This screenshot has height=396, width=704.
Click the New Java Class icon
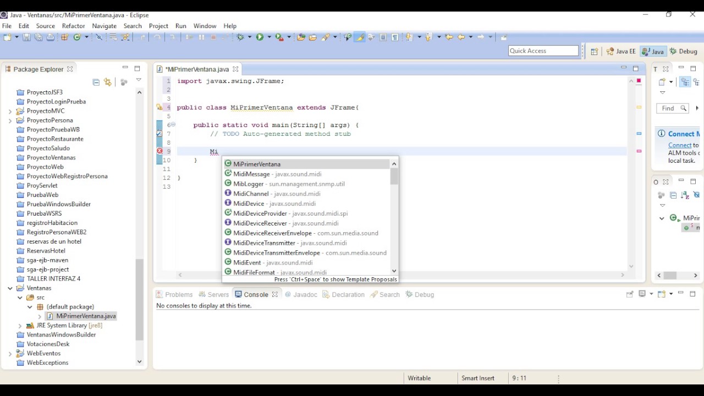pos(77,37)
